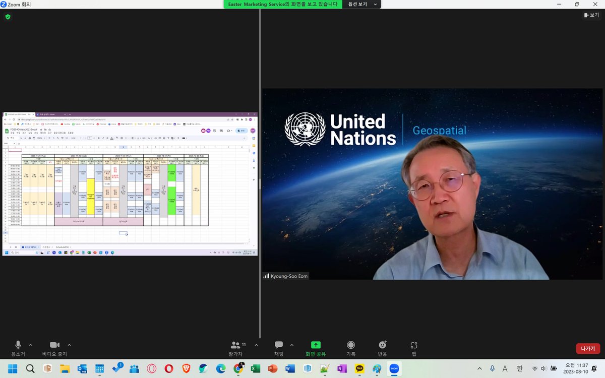The width and height of the screenshot is (605, 378).
Task: Open the 참가자 participants panel
Action: (x=238, y=348)
